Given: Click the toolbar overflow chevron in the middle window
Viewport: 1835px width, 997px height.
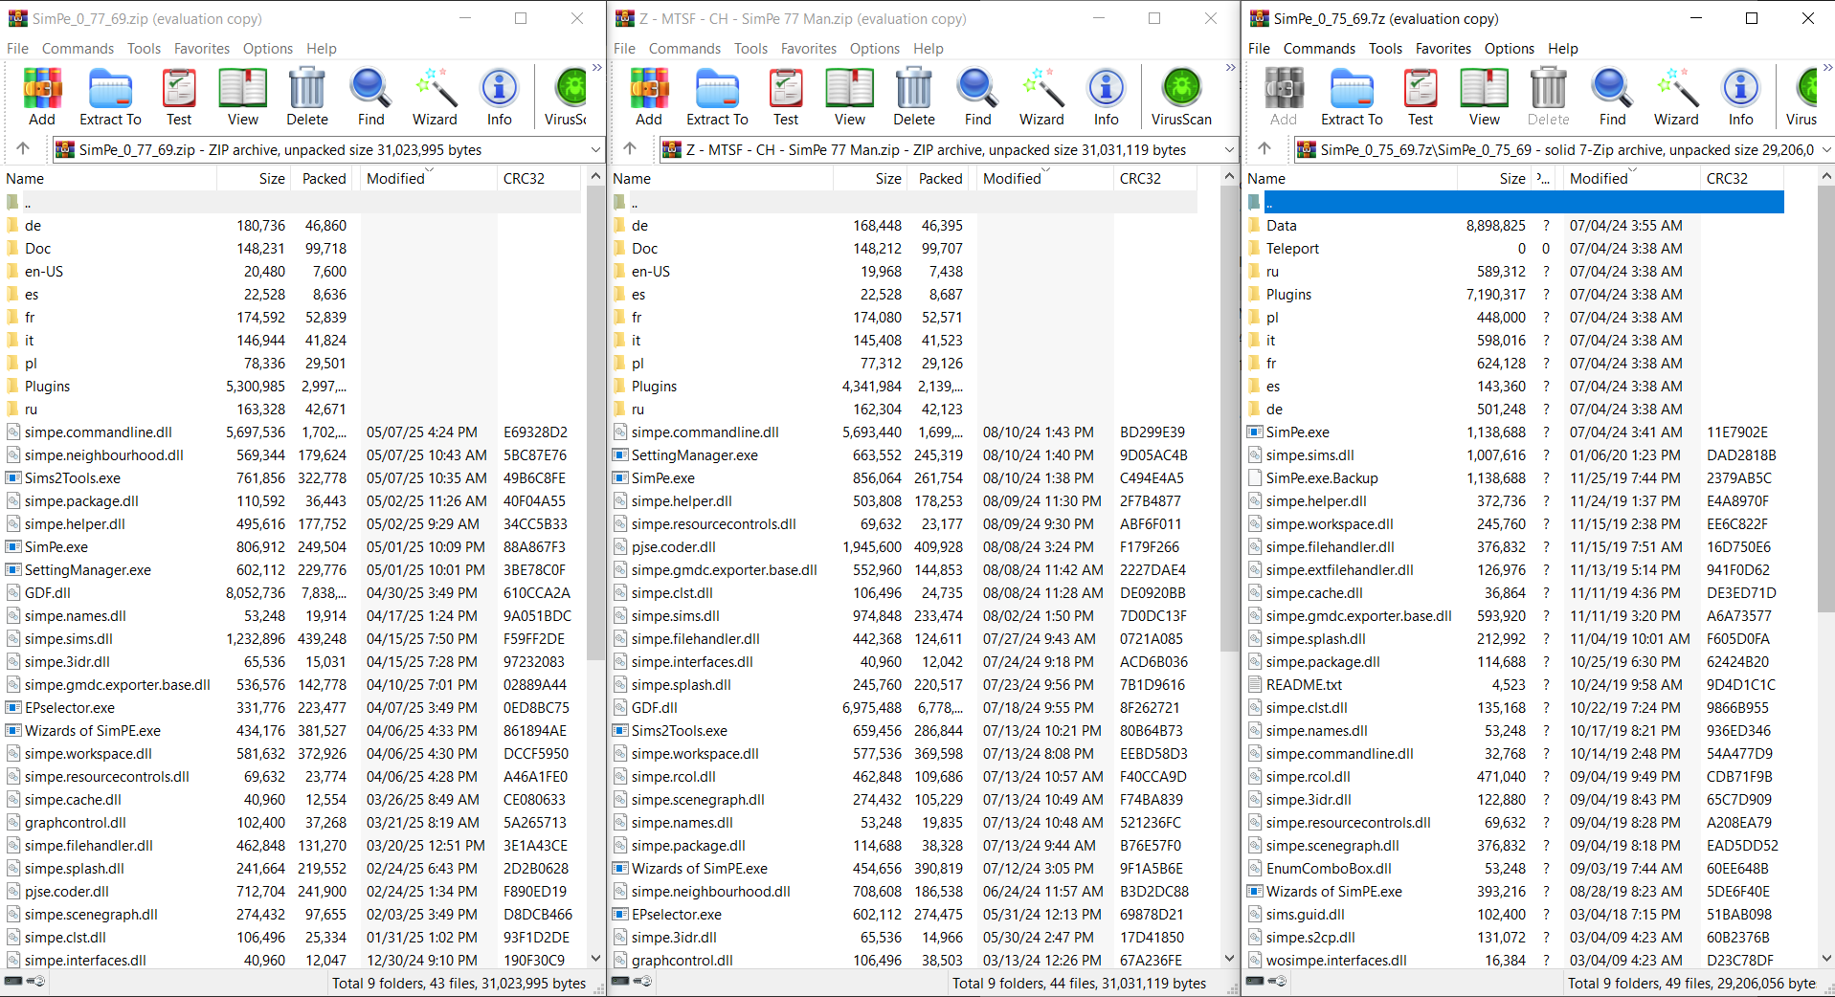Looking at the screenshot, I should (1231, 67).
